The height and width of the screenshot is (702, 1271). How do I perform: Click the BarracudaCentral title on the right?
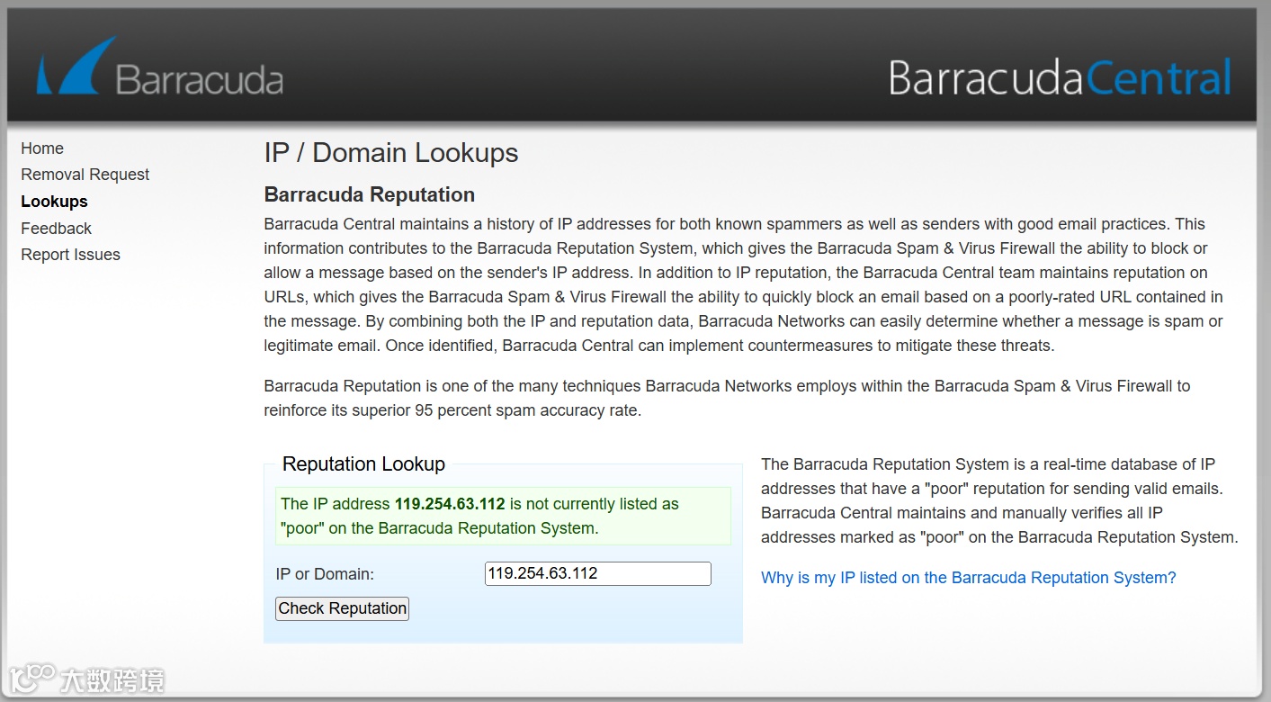tap(1060, 77)
